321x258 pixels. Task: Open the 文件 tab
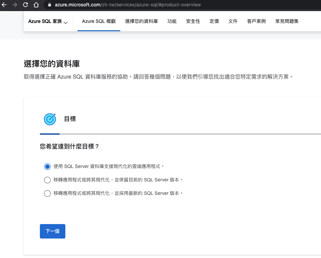click(x=233, y=21)
